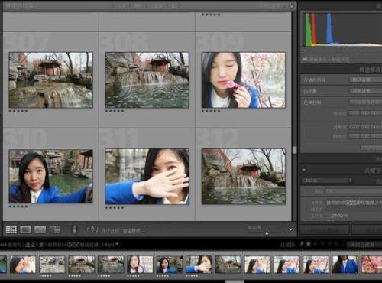Switch to Loupe view in the toolbar
Image resolution: width=382 pixels, height=283 pixels.
pos(25,229)
